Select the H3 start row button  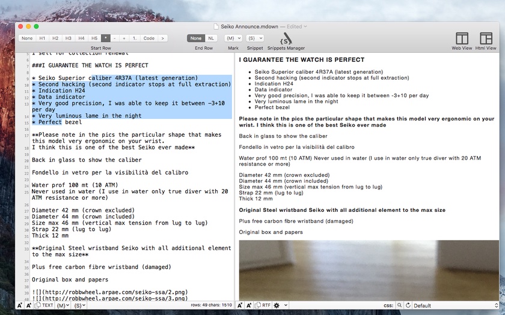click(x=69, y=38)
